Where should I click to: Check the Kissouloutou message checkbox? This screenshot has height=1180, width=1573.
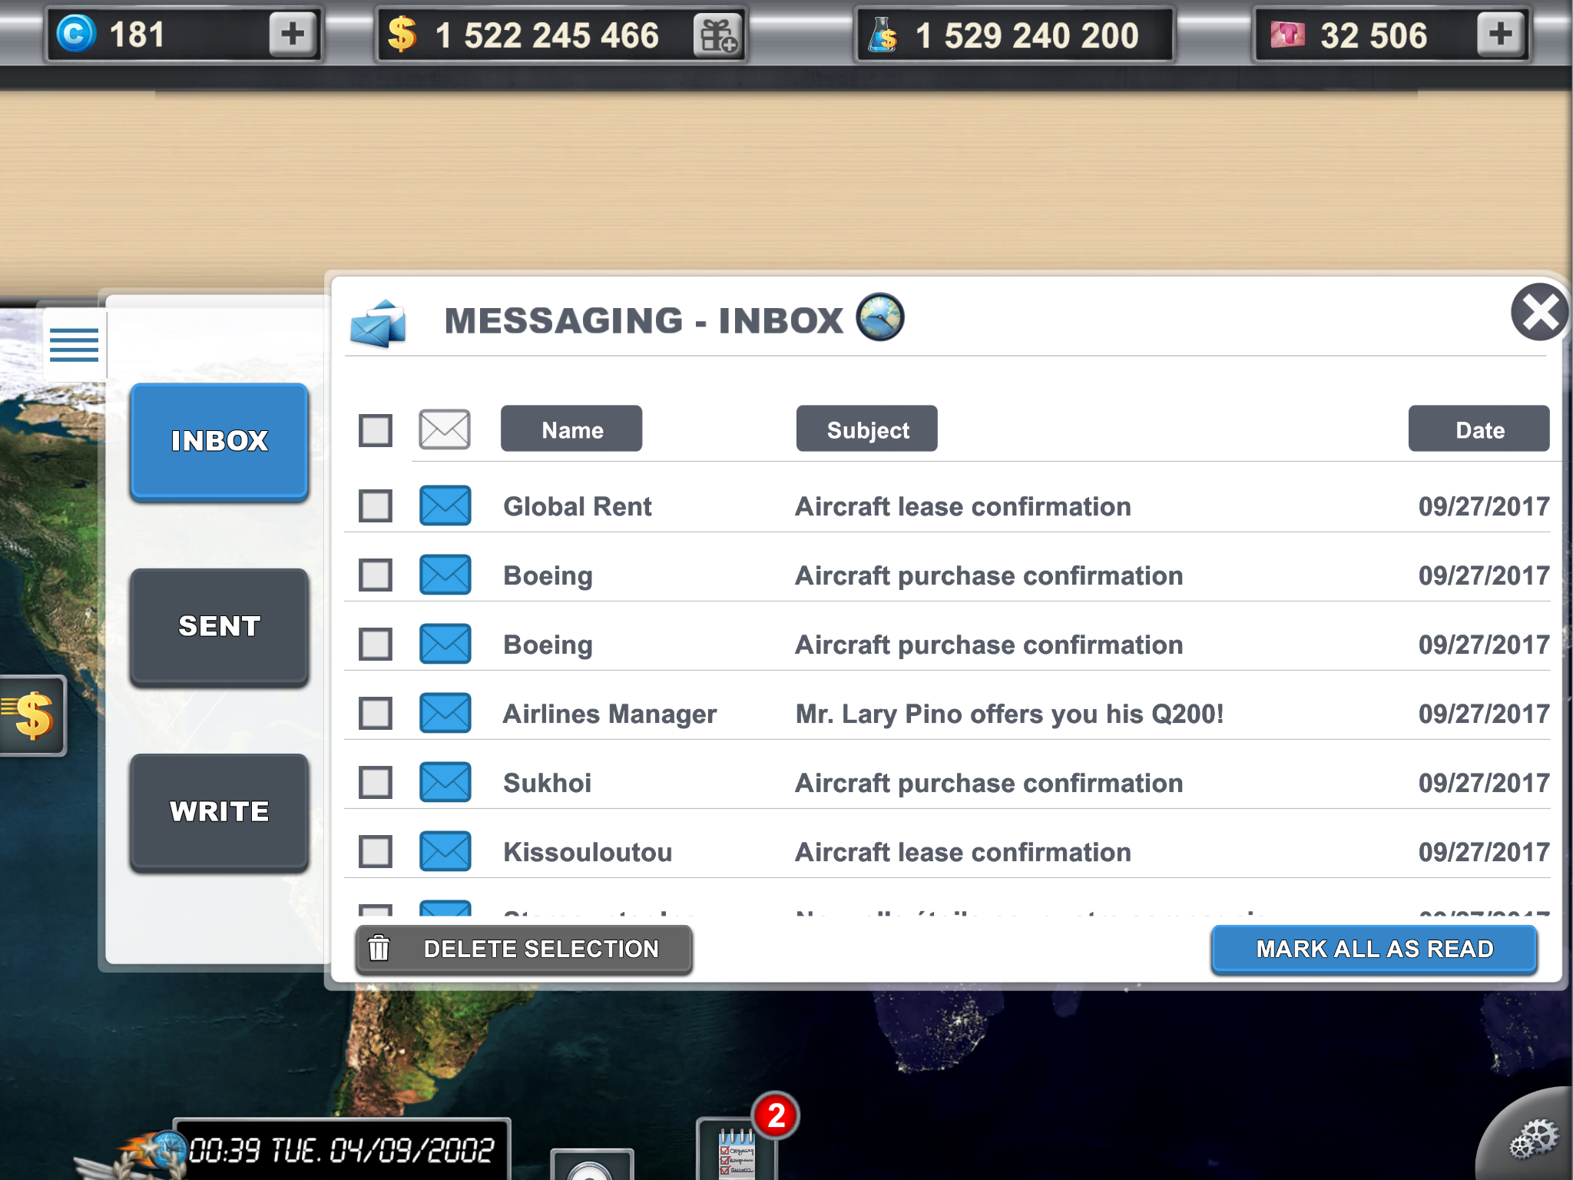pos(376,852)
